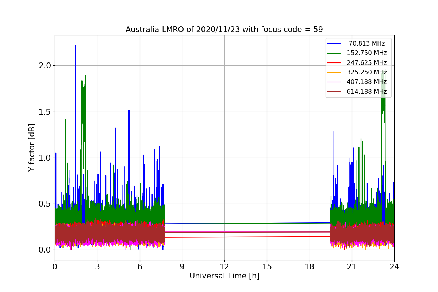438x292 pixels.
Task: Click the 0 x-axis tick label
Action: [x=55, y=266]
